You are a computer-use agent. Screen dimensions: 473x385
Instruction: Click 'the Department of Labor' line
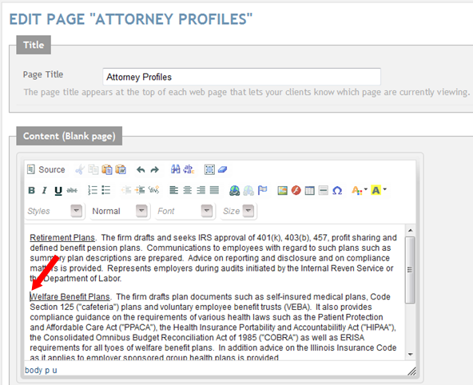(x=76, y=278)
